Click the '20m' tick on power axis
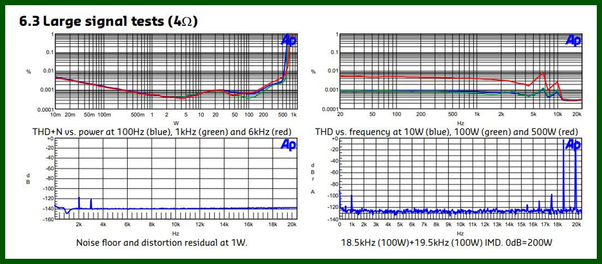Viewport: 602px width, 264px height. point(69,115)
